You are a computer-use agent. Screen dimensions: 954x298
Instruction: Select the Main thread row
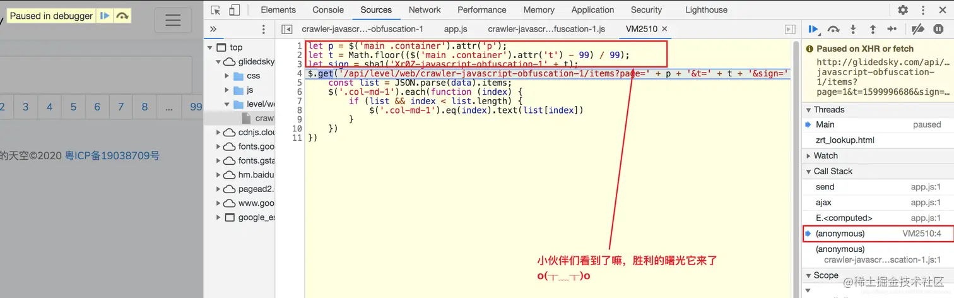(878, 125)
